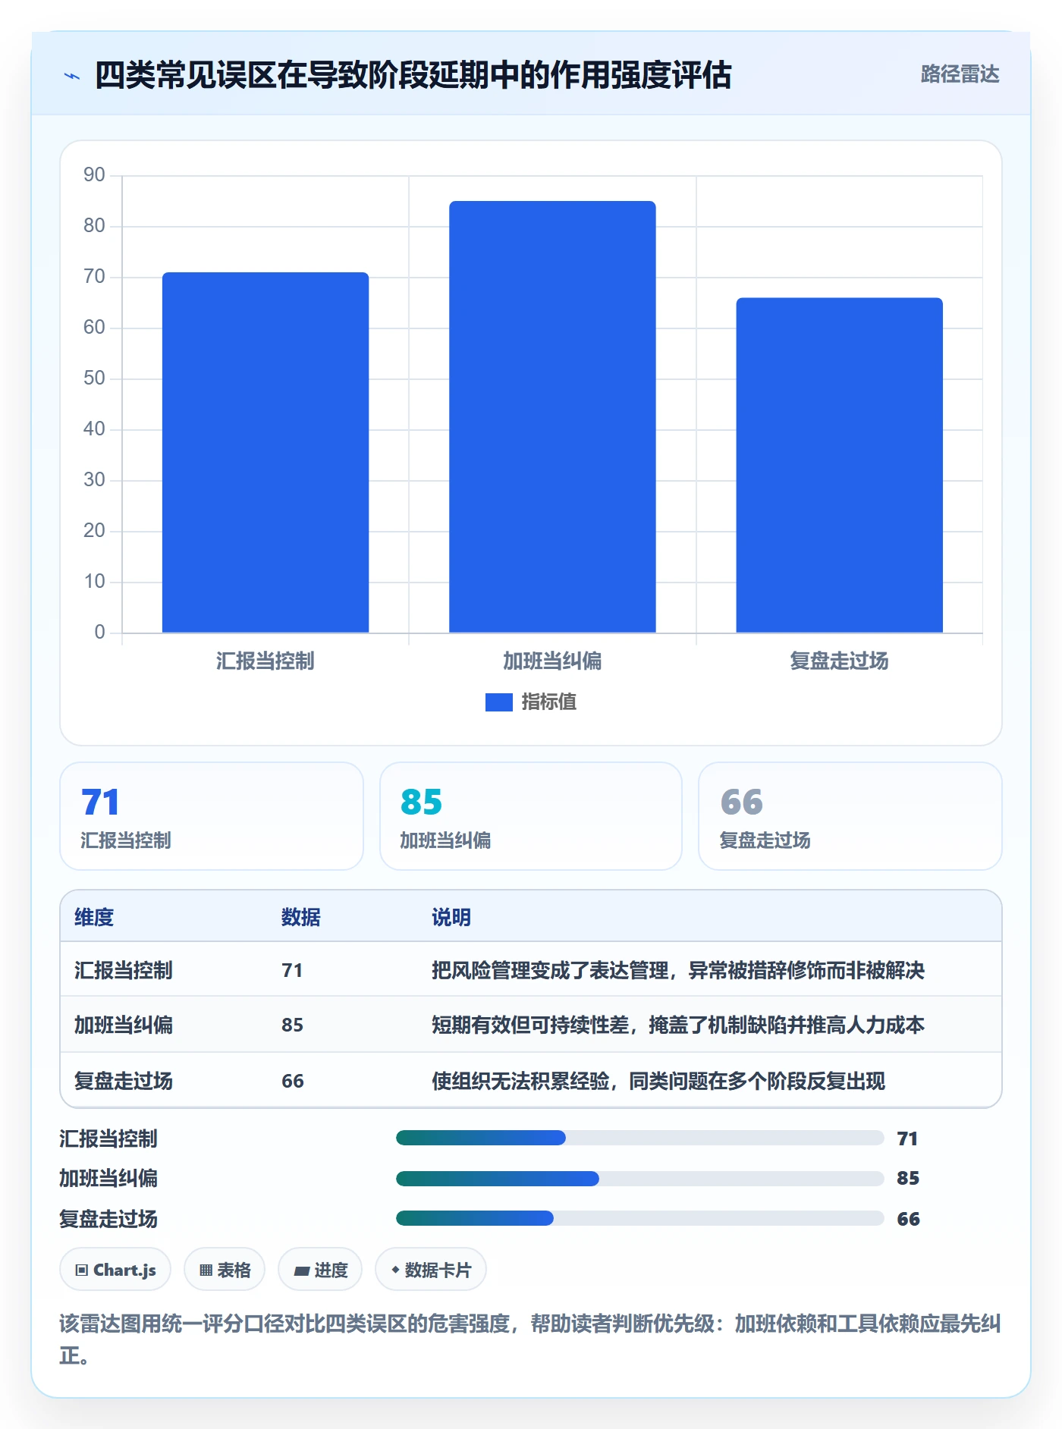This screenshot has height=1429, width=1062.
Task: Select the 汇报当控制 table row name
Action: pyautogui.click(x=124, y=970)
